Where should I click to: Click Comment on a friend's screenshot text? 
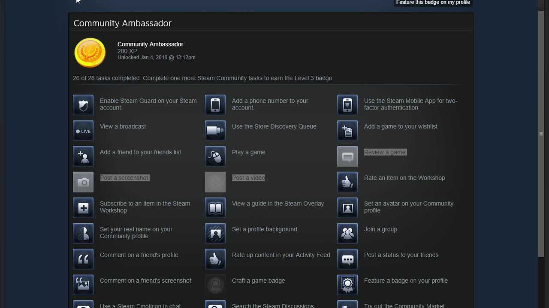(x=145, y=281)
